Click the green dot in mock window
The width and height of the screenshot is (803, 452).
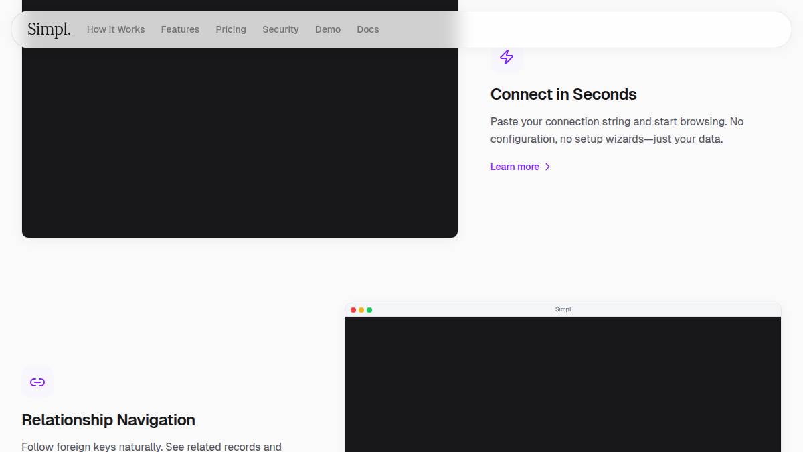tap(369, 310)
